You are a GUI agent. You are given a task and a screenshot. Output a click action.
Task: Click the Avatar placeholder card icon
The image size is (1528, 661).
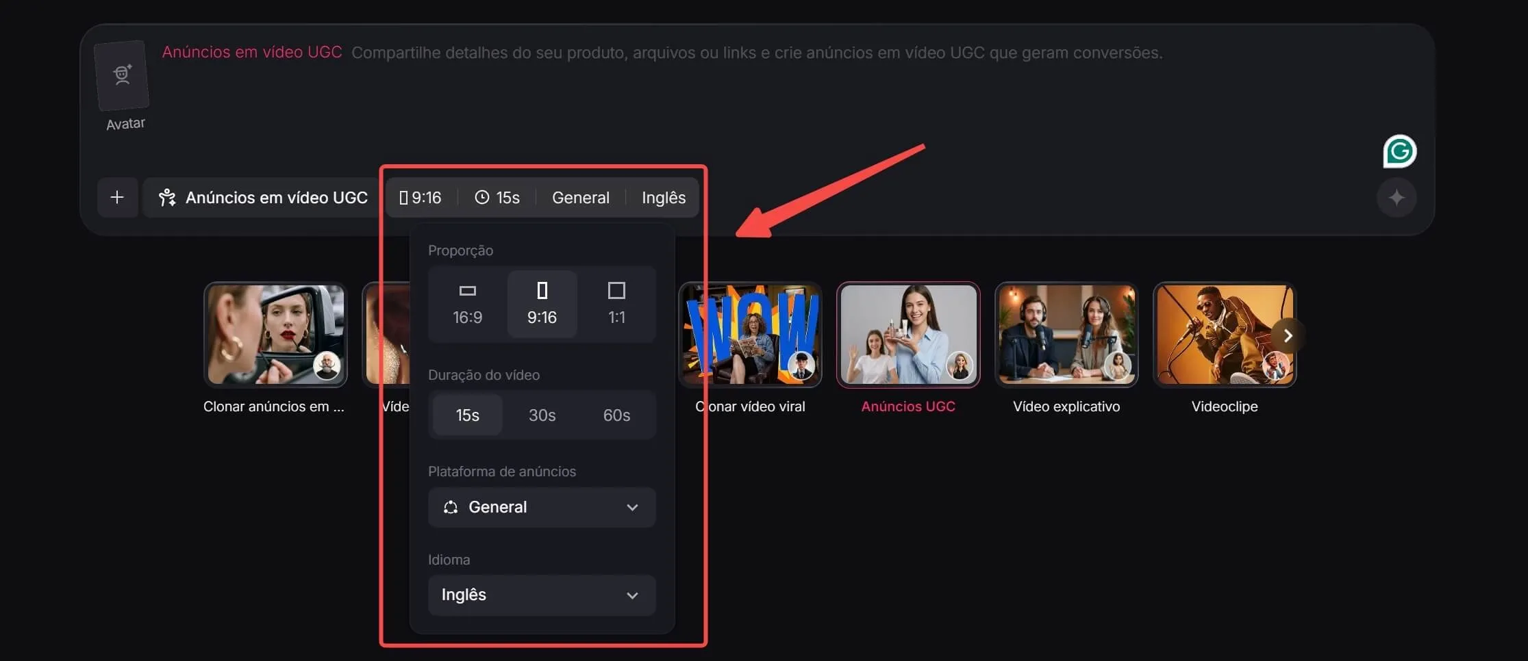point(122,75)
